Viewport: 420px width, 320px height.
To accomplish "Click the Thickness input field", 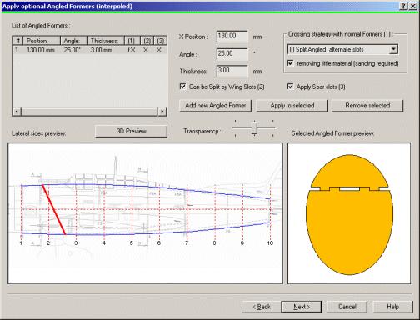I will [232, 71].
